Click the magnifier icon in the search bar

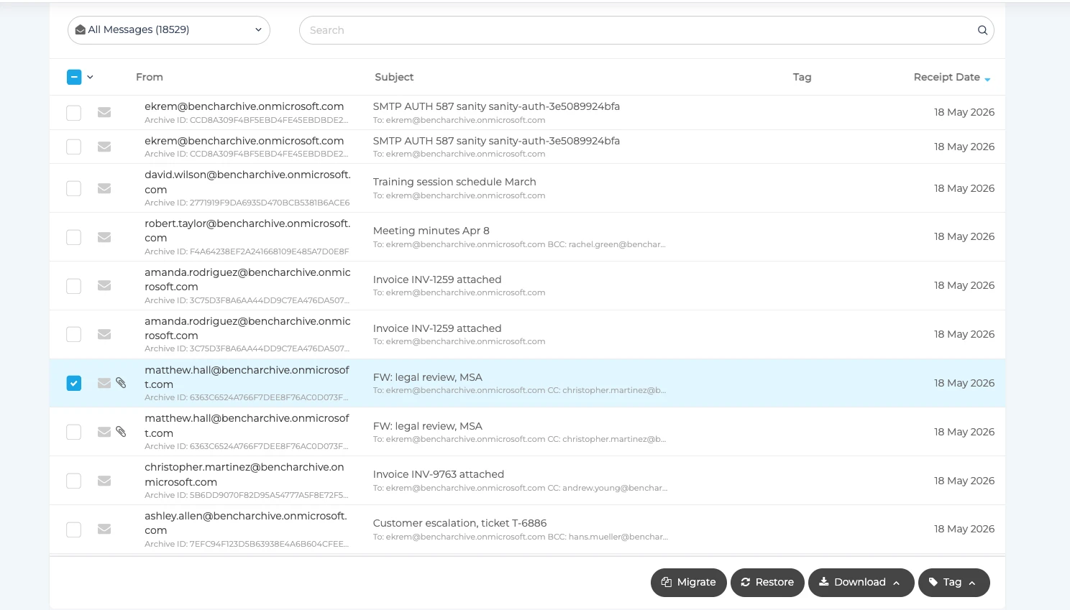(982, 30)
